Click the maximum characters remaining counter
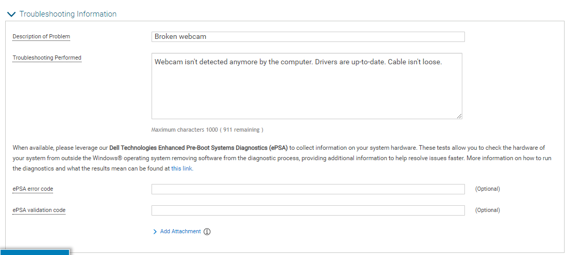The image size is (576, 255). (x=207, y=130)
